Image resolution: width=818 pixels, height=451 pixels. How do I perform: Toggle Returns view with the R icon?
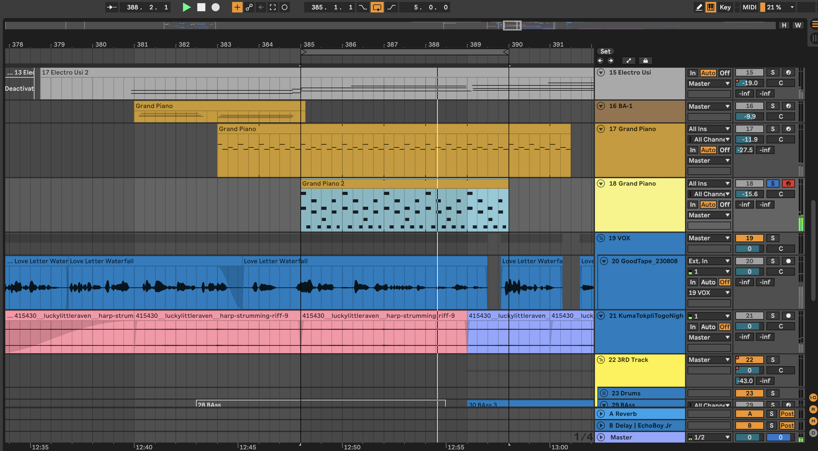point(813,409)
